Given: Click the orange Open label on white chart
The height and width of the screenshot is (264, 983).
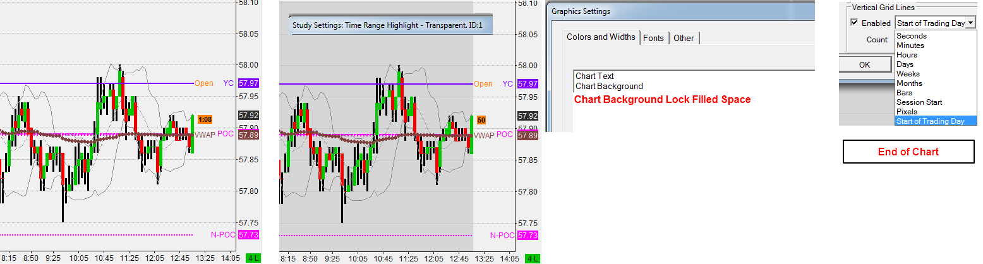Looking at the screenshot, I should 204,83.
